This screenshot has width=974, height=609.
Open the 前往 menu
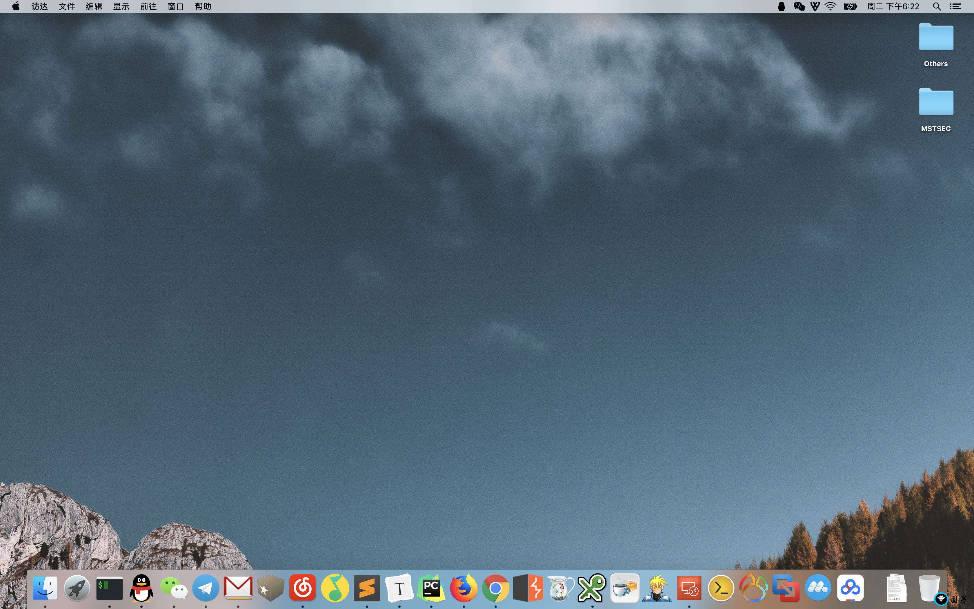tap(148, 6)
